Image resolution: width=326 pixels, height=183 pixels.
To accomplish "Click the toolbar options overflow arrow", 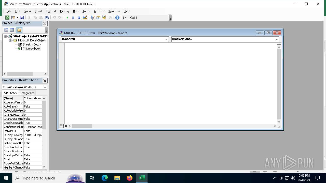I will [x=170, y=18].
